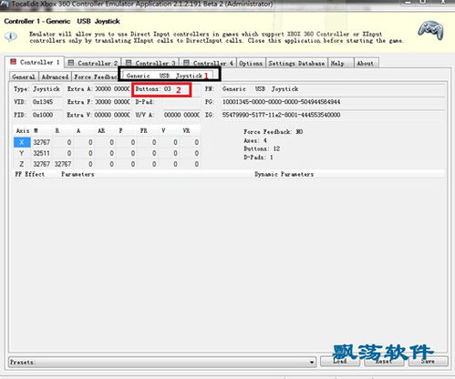Open the Presets dropdown arrow
This screenshot has width=455, height=379.
(312, 362)
